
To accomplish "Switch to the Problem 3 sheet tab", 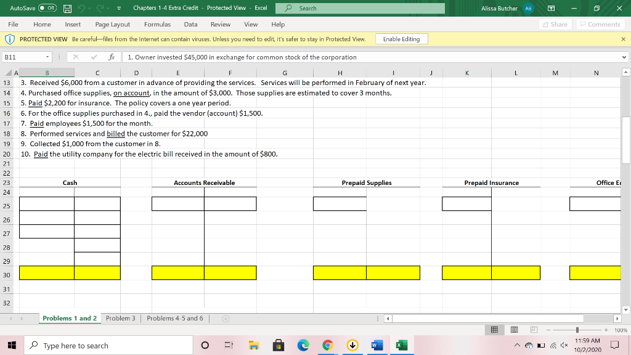I will [120, 318].
